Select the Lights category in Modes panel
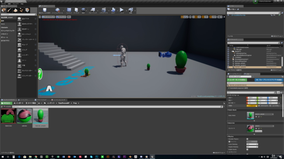This screenshot has width=284, height=159. tap(3, 24)
